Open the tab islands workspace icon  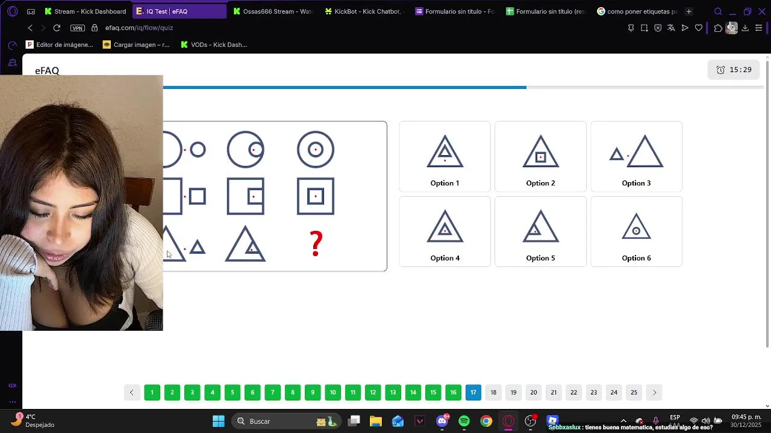(x=31, y=11)
